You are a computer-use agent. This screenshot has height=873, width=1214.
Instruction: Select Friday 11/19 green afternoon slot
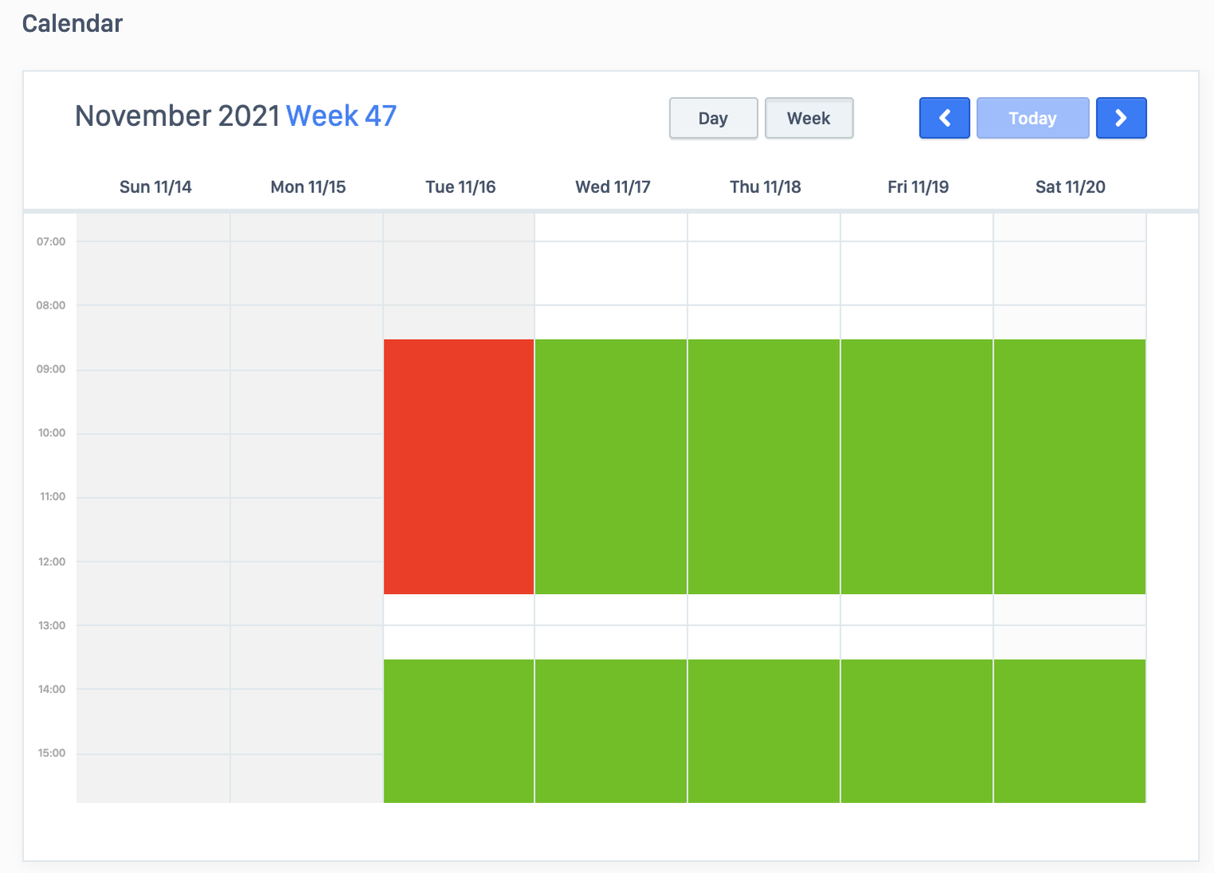coord(916,730)
